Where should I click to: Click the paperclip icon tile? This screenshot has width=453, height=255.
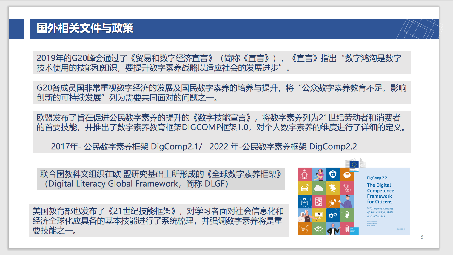click(347, 229)
